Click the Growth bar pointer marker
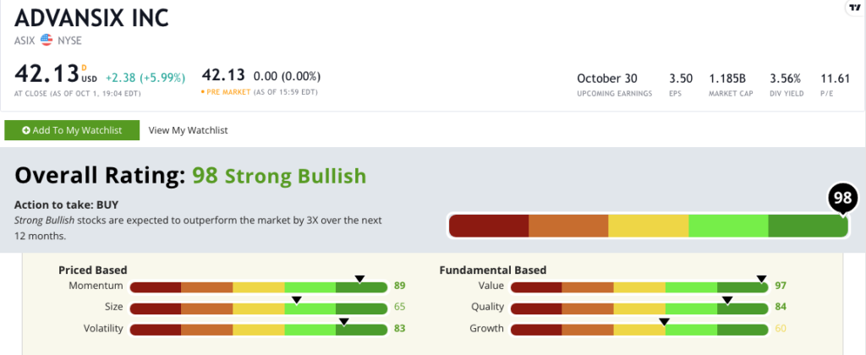 664,321
